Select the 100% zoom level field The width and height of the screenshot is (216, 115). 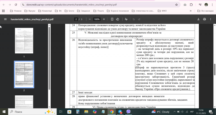click(97, 19)
